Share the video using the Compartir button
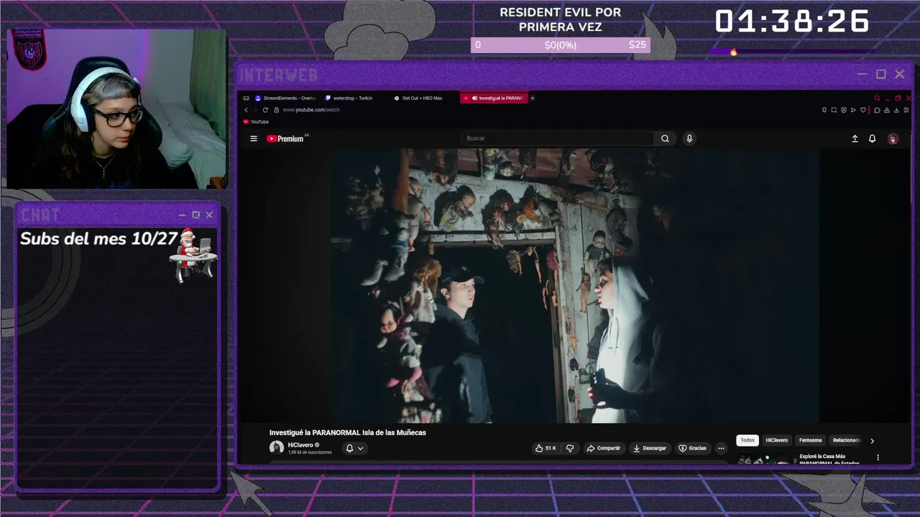 (603, 448)
